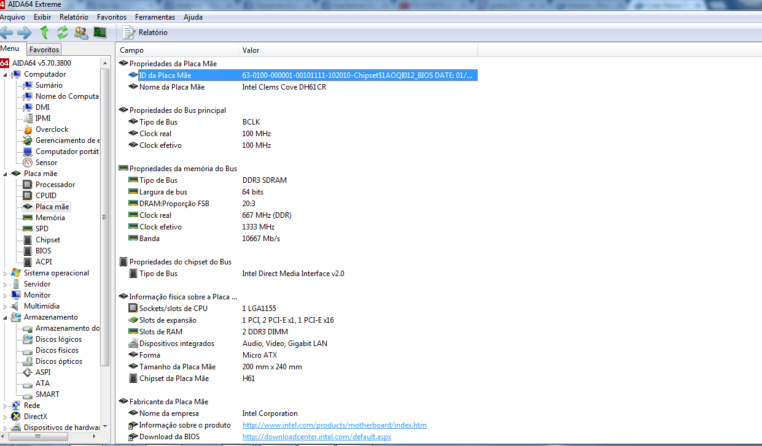Click the SPD memory icon
762x446 pixels.
tap(28, 229)
